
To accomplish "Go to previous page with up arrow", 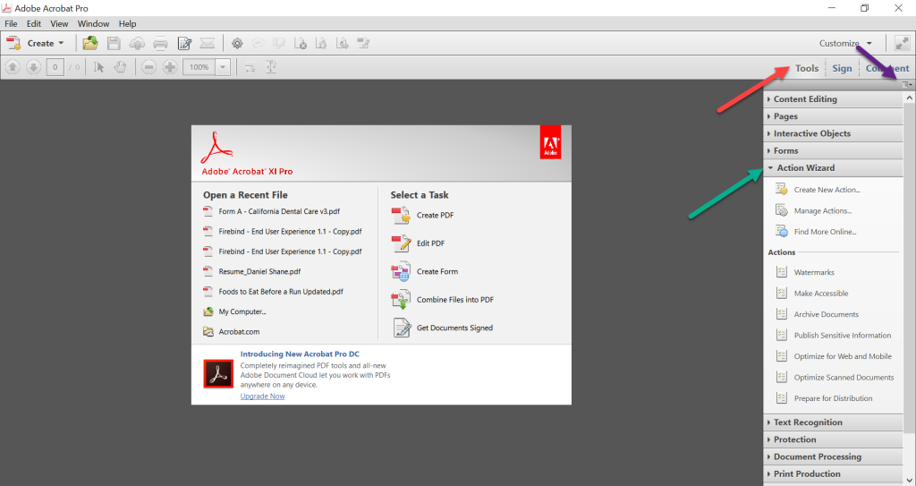I will (x=13, y=67).
